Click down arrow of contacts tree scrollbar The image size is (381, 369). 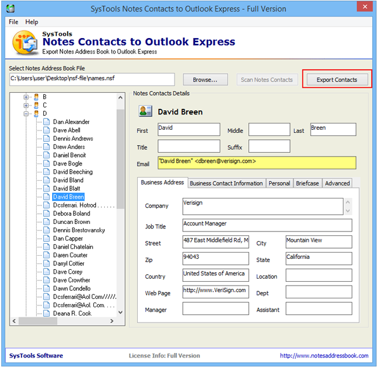pos(120,312)
